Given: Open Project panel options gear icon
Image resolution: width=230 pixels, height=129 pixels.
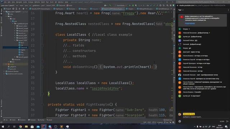Looking at the screenshot, I should (23, 9).
